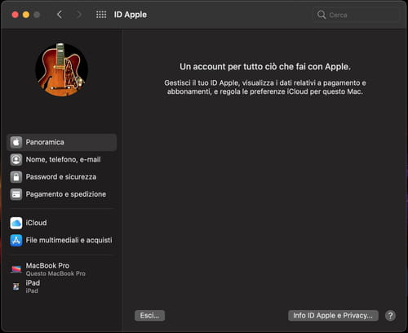The image size is (408, 333).
Task: Click the guitar profile picture
Action: (62, 69)
